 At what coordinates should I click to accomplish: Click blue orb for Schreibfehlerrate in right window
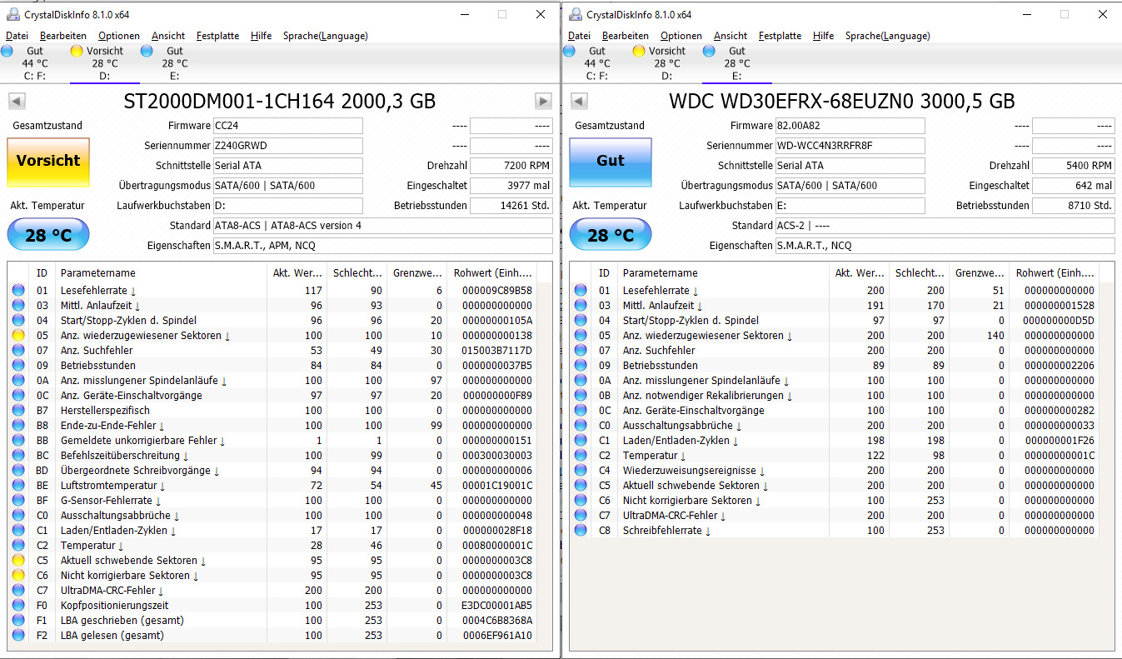coord(581,531)
